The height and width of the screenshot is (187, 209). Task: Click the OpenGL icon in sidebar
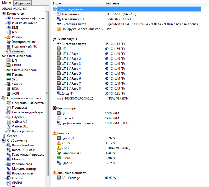pyautogui.click(x=8, y=178)
